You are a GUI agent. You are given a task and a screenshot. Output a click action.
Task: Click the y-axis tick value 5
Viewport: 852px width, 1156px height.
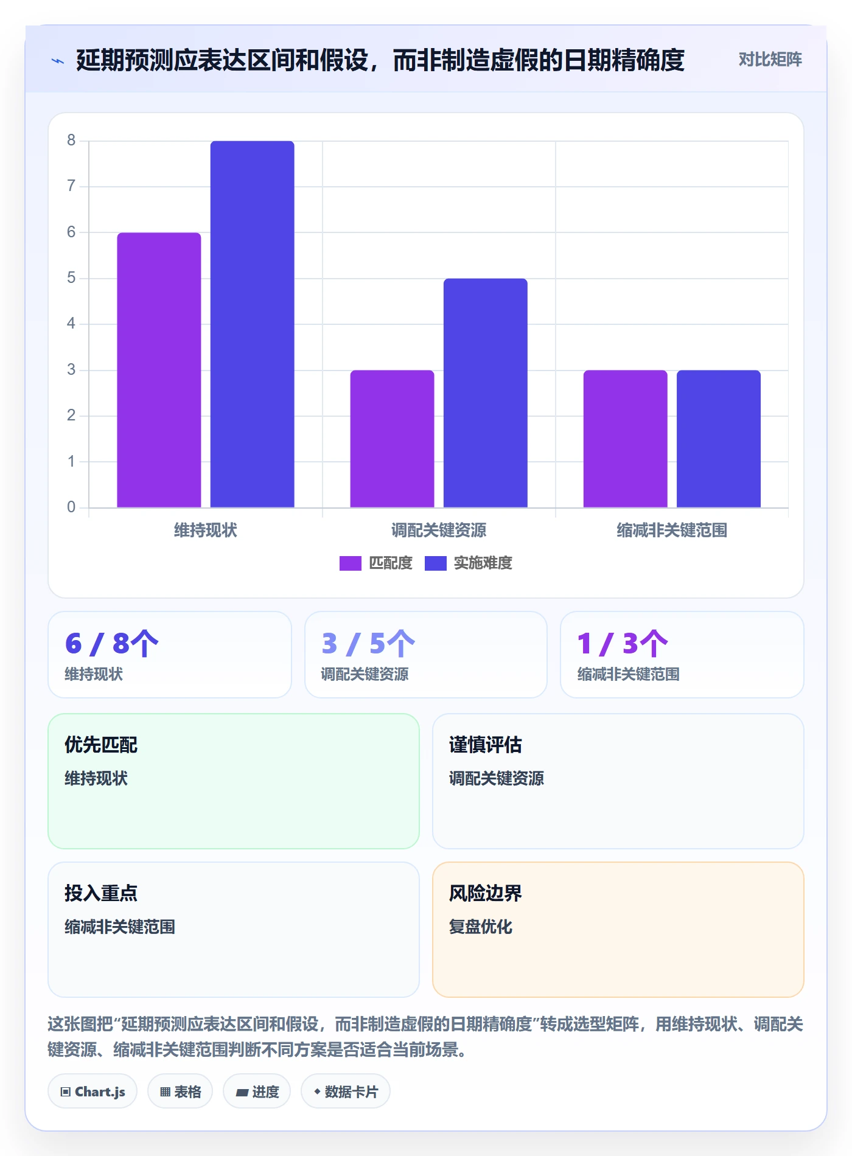coord(71,278)
